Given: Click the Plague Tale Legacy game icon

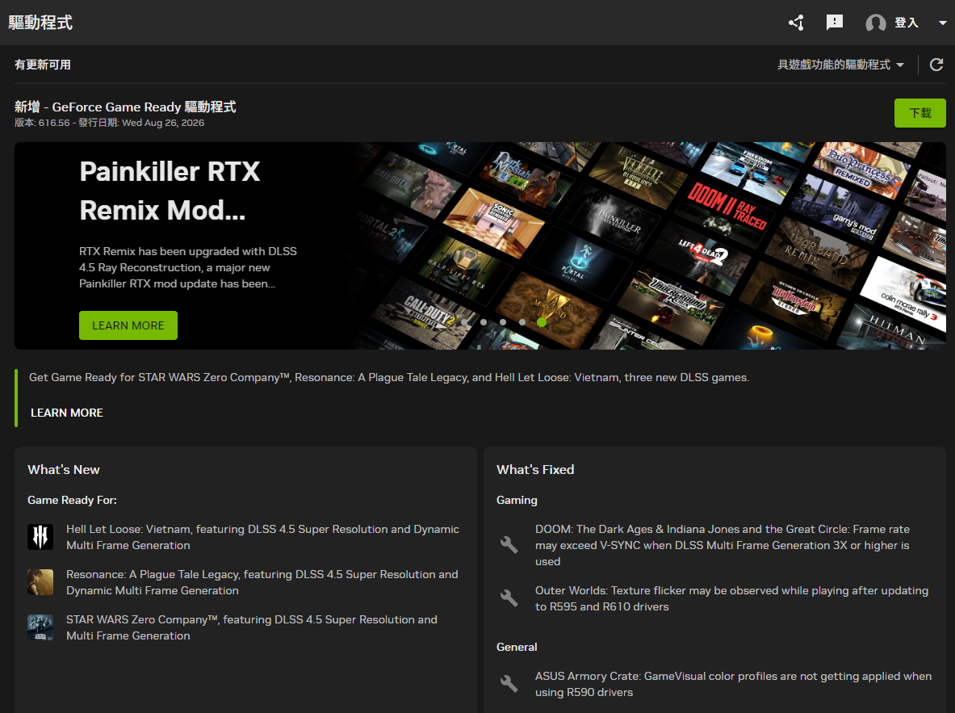Looking at the screenshot, I should pyautogui.click(x=40, y=582).
